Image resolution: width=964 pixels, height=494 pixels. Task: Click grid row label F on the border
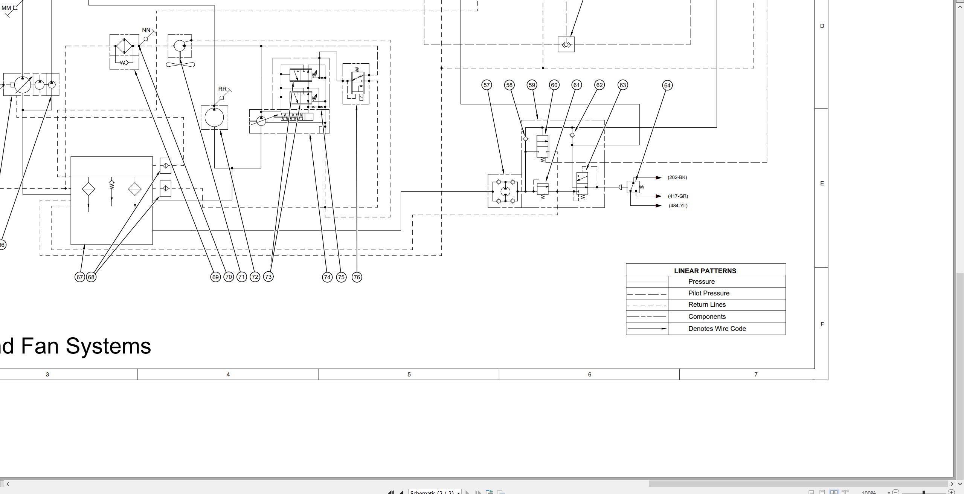point(822,324)
